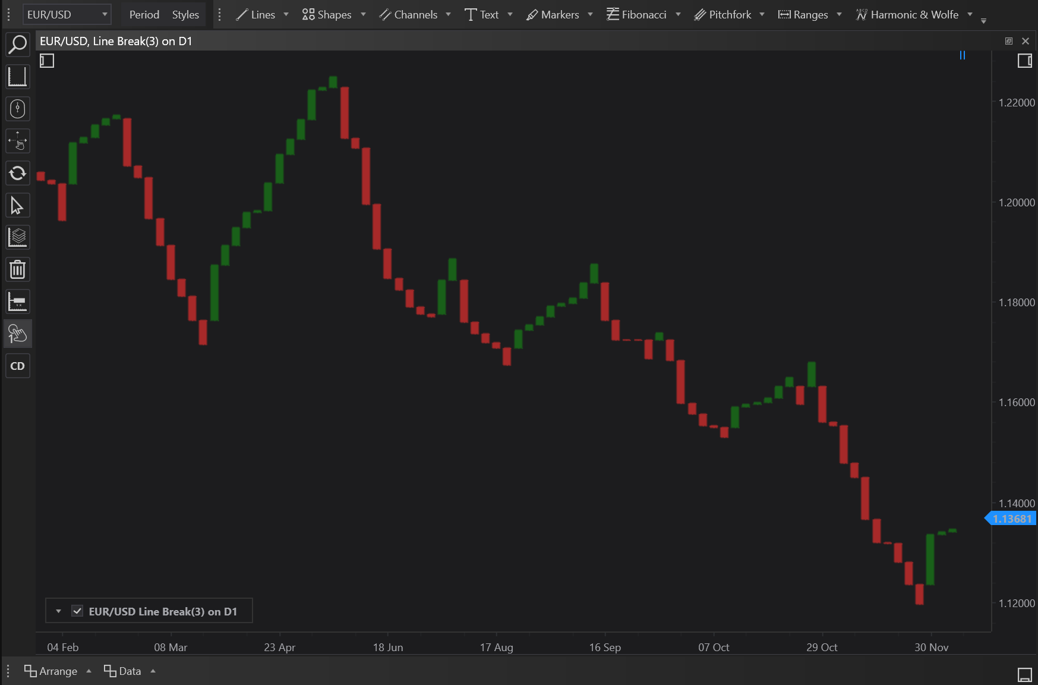Open the layers stack icon
1038x685 pixels.
(x=18, y=238)
